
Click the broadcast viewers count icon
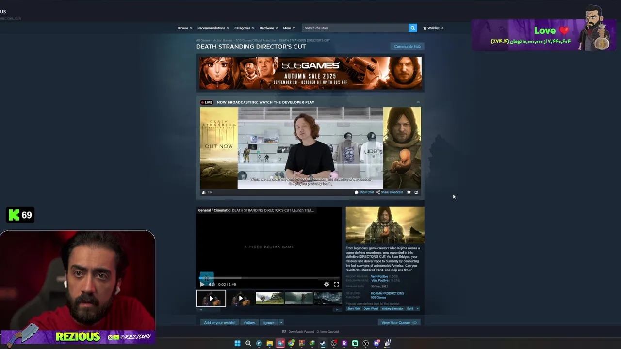click(204, 192)
